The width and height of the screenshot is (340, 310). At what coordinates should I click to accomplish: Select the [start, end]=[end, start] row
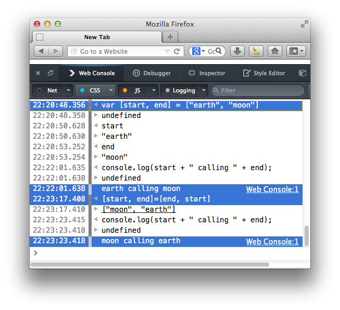point(166,199)
